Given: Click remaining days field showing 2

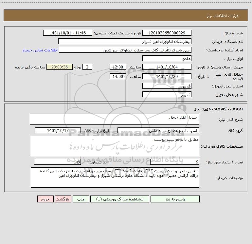Looking at the screenshot, I should tap(87, 67).
